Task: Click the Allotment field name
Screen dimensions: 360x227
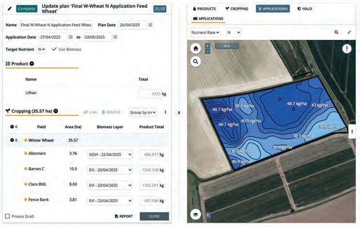Action: (37, 153)
